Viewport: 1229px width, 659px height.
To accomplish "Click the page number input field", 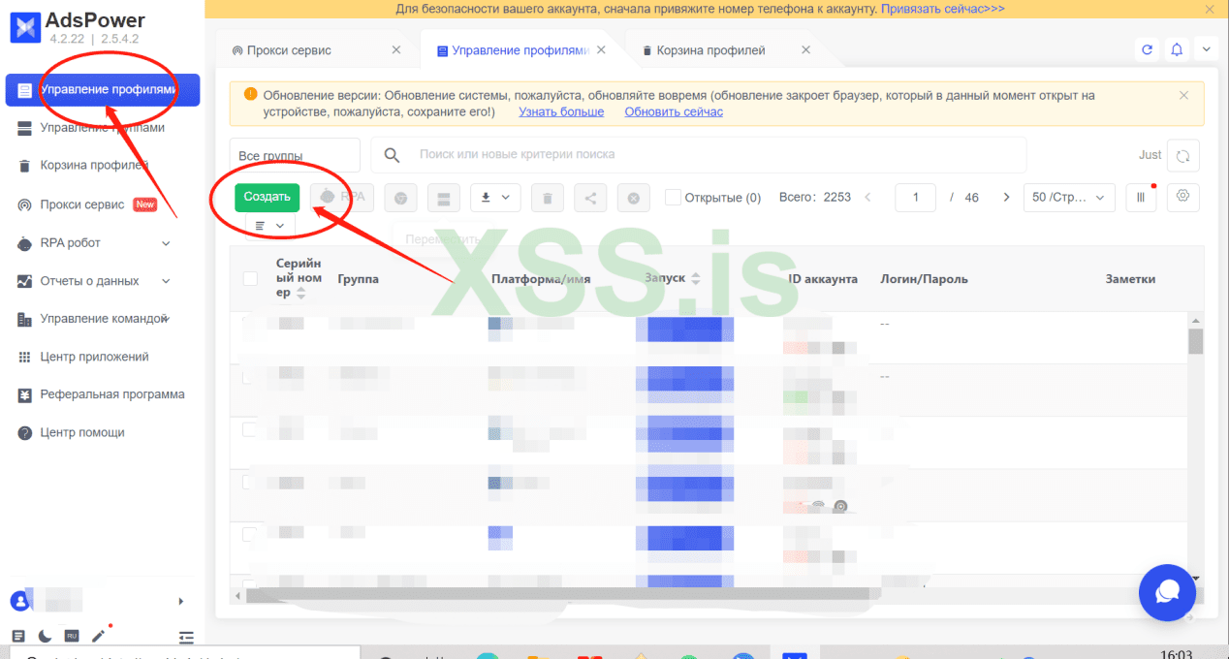I will click(x=916, y=198).
